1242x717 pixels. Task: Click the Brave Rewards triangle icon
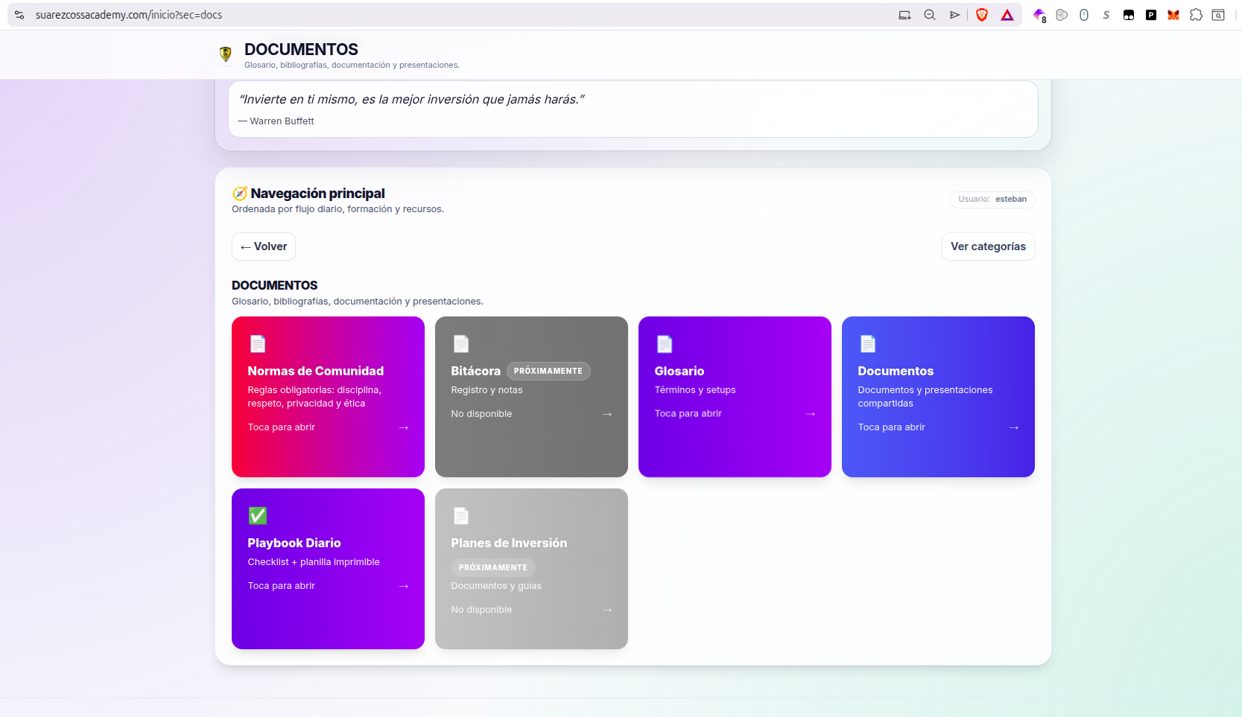click(x=1007, y=14)
